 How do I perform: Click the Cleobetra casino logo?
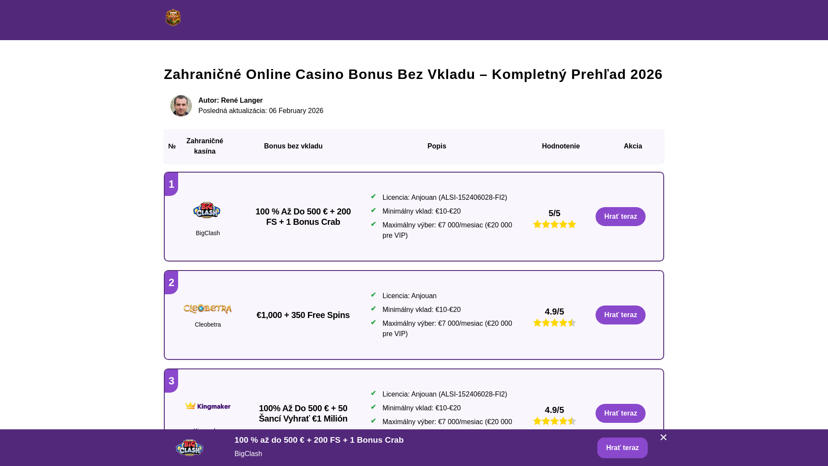click(207, 309)
